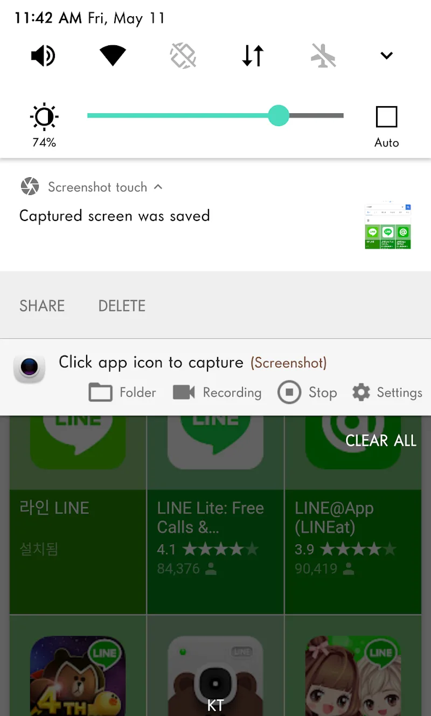Start screen Recording with camcorder icon
Image resolution: width=431 pixels, height=716 pixels.
tap(217, 392)
